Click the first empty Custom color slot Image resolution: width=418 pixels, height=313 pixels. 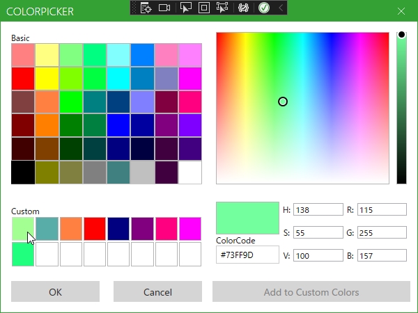pyautogui.click(x=47, y=254)
